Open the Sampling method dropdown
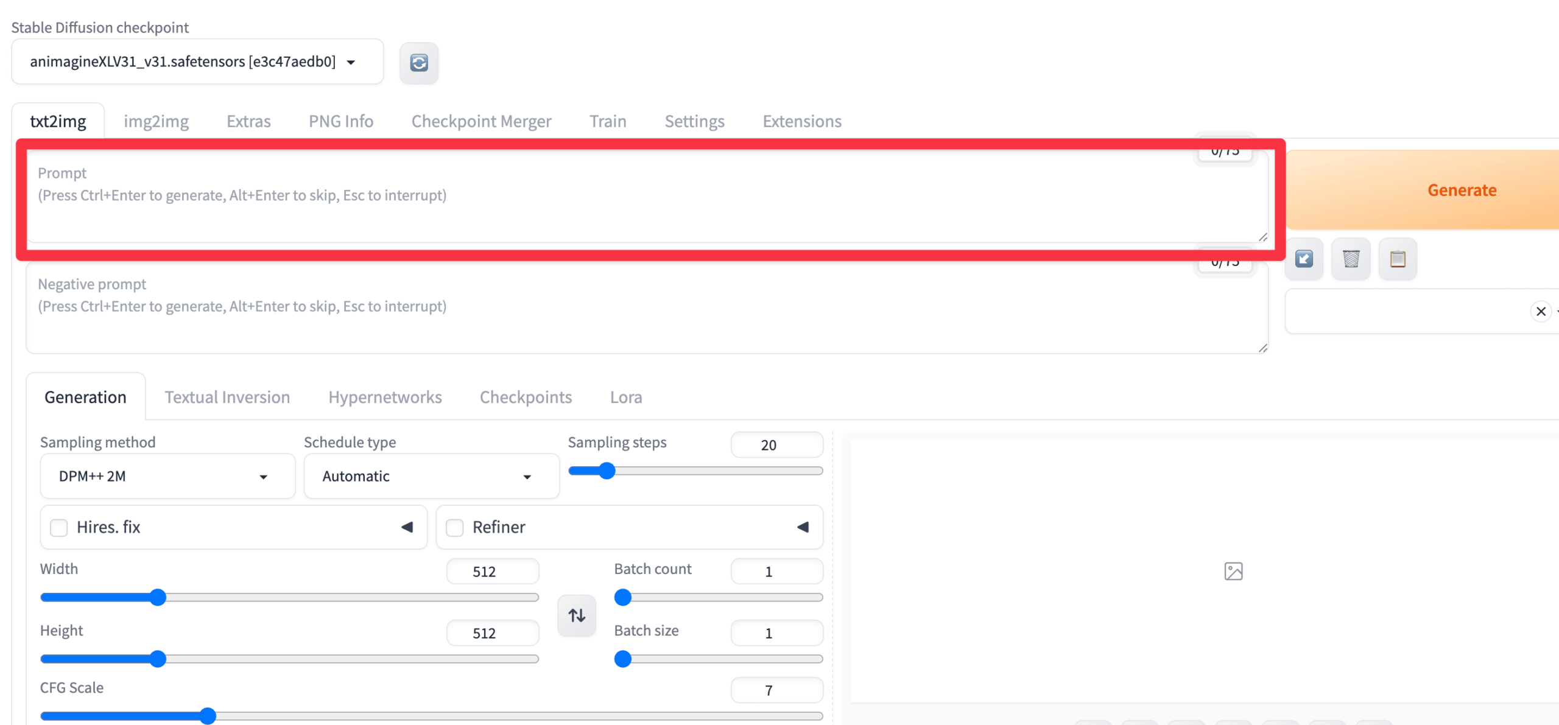Image resolution: width=1559 pixels, height=725 pixels. pyautogui.click(x=167, y=476)
